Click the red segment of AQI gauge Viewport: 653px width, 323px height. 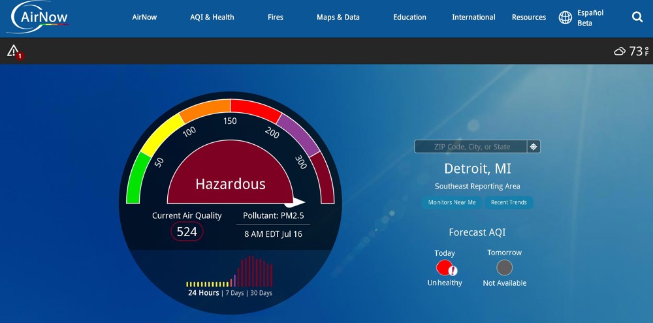(x=255, y=110)
